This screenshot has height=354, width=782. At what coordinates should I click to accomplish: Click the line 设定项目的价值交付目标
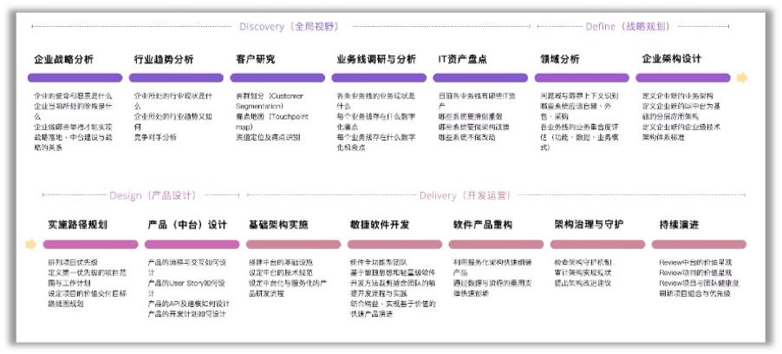(87, 293)
